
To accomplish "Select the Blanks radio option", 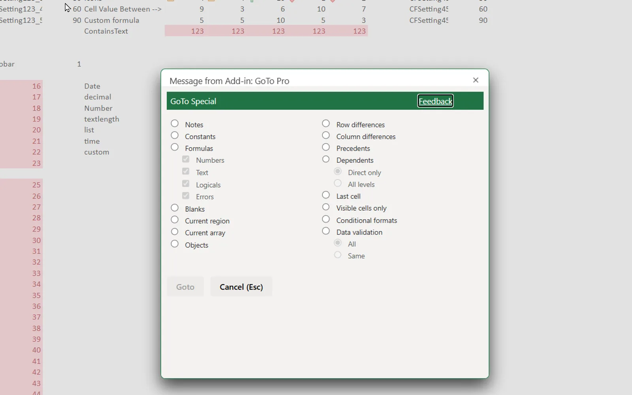I will (175, 208).
